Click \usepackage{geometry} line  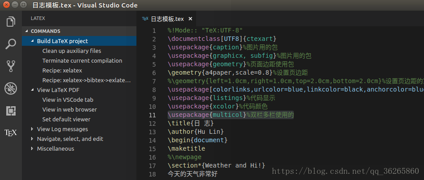pos(231,64)
